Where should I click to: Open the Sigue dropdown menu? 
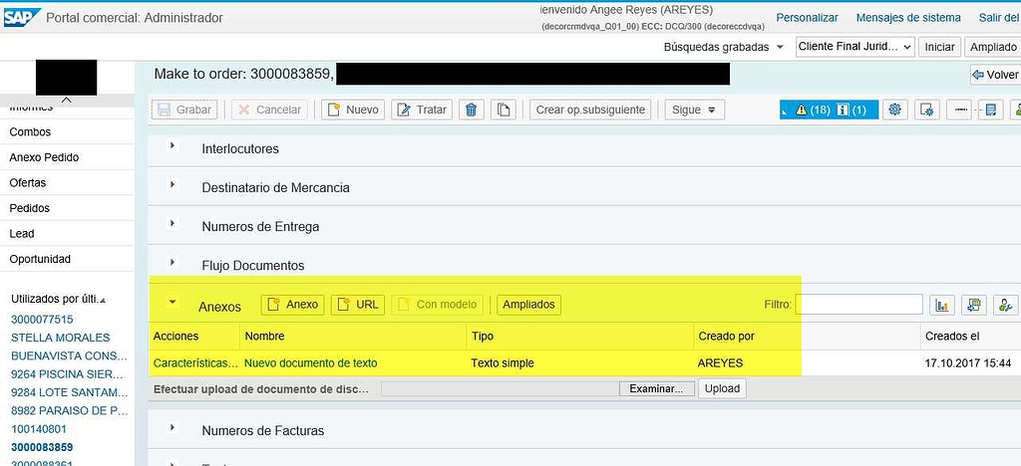pos(694,110)
